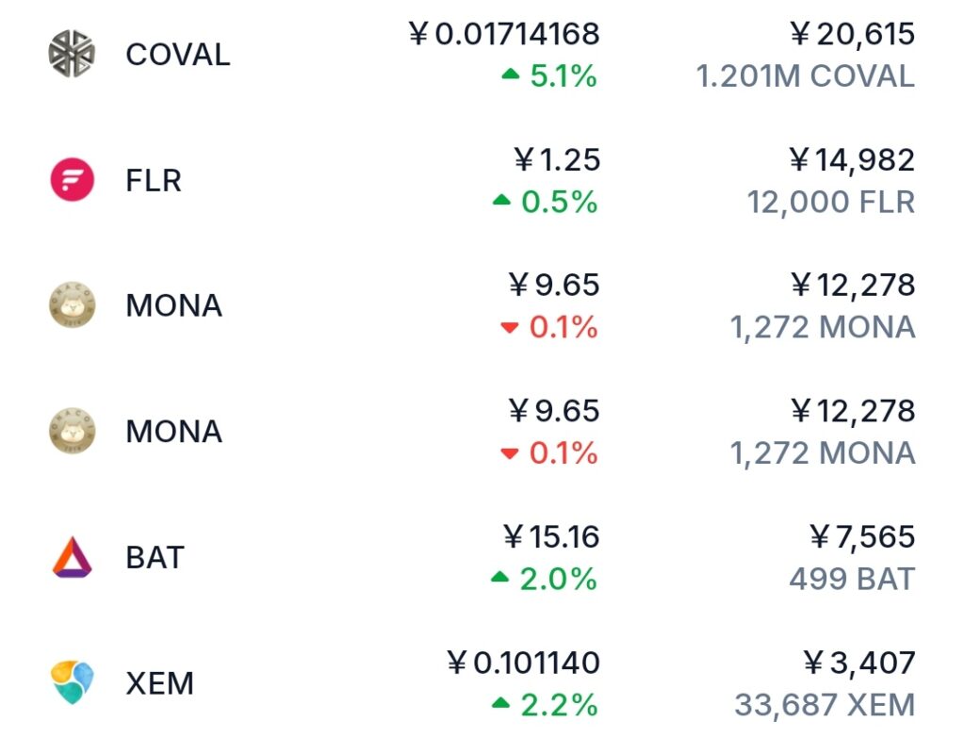Screen dimensions: 965x738
Task: Click the COVAL coin logo
Action: (72, 54)
